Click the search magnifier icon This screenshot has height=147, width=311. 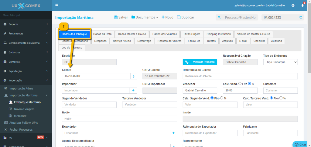(219, 17)
